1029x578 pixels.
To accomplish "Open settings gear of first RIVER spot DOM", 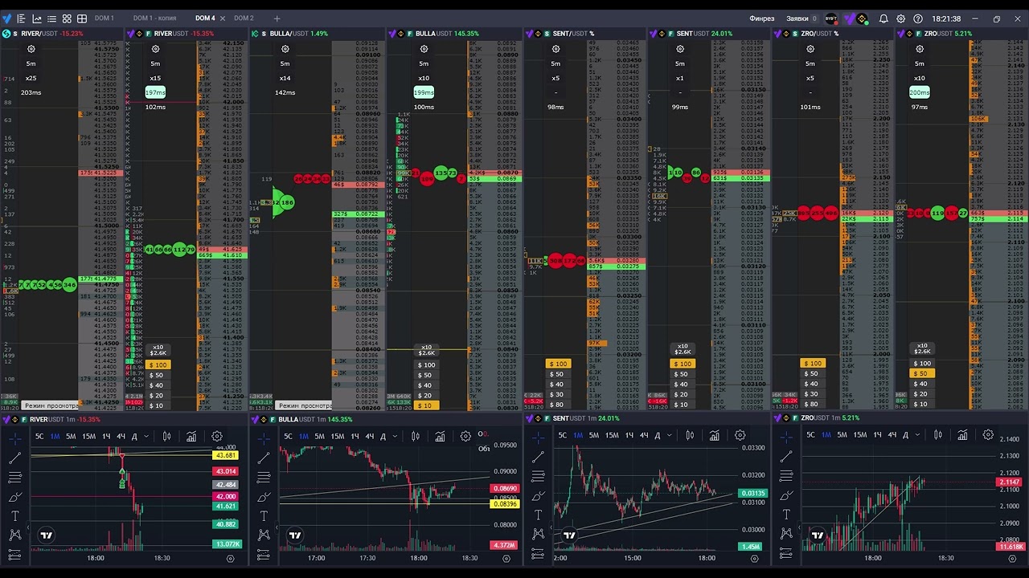I will click(x=31, y=49).
